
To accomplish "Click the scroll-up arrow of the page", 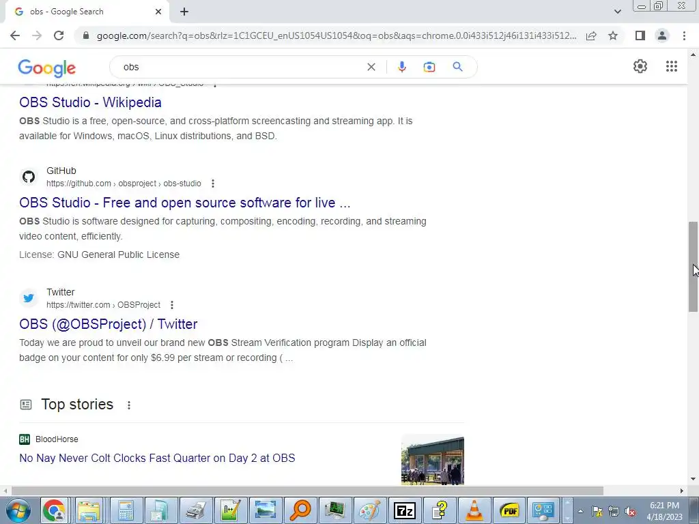I will [x=693, y=55].
